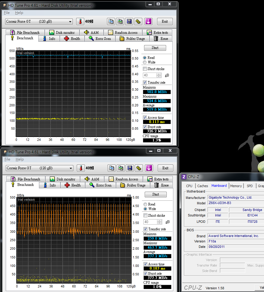Click short stroke size stepper in lower HD Tune window
The image size is (264, 292).
point(159,222)
